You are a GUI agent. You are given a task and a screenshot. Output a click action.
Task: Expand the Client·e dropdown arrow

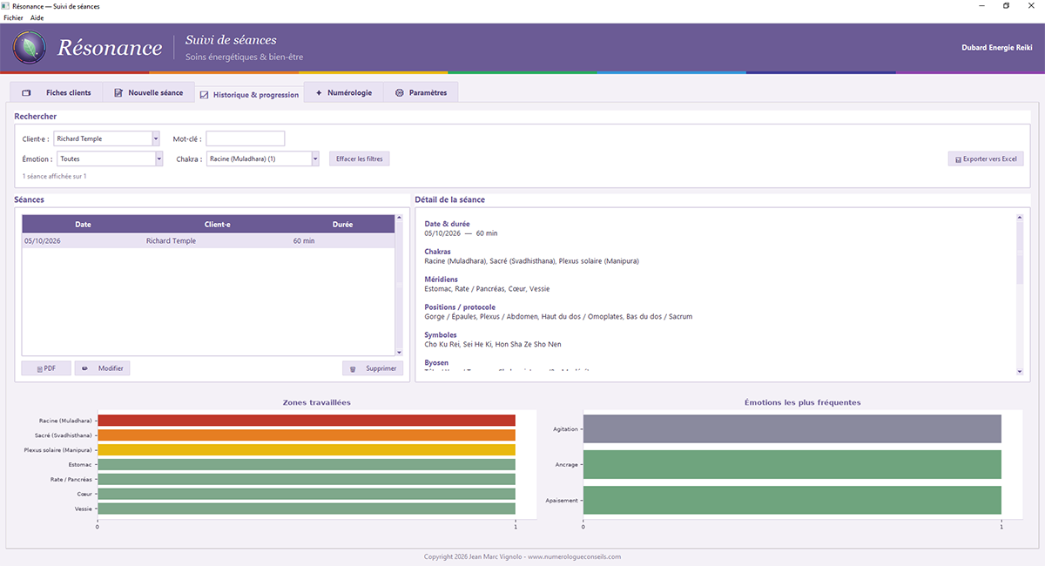pyautogui.click(x=156, y=138)
